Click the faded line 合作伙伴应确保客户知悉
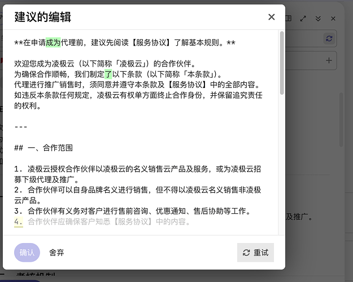Image resolution: width=353 pixels, height=282 pixels. tap(109, 222)
